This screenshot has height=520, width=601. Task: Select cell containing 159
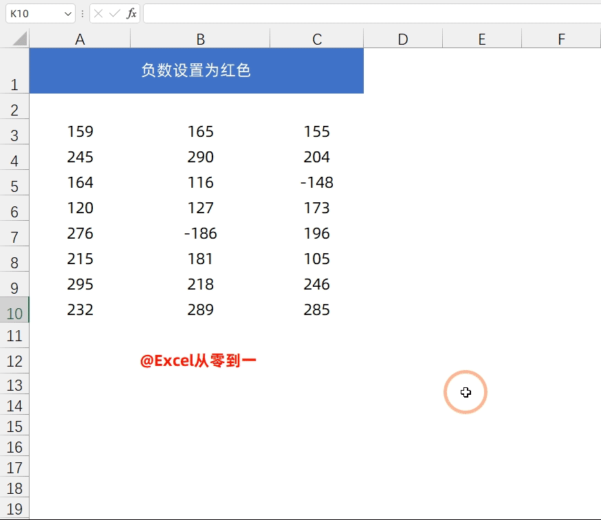coord(80,131)
